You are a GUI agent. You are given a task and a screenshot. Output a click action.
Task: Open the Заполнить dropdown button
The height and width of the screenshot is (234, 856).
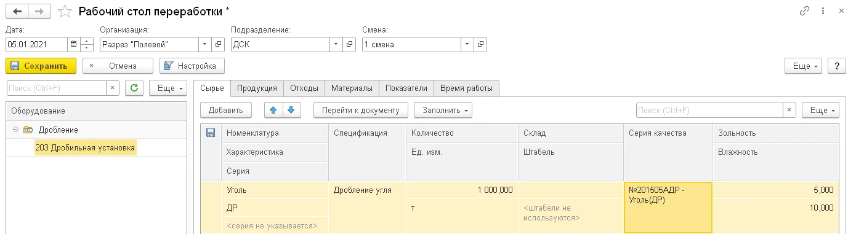point(443,111)
